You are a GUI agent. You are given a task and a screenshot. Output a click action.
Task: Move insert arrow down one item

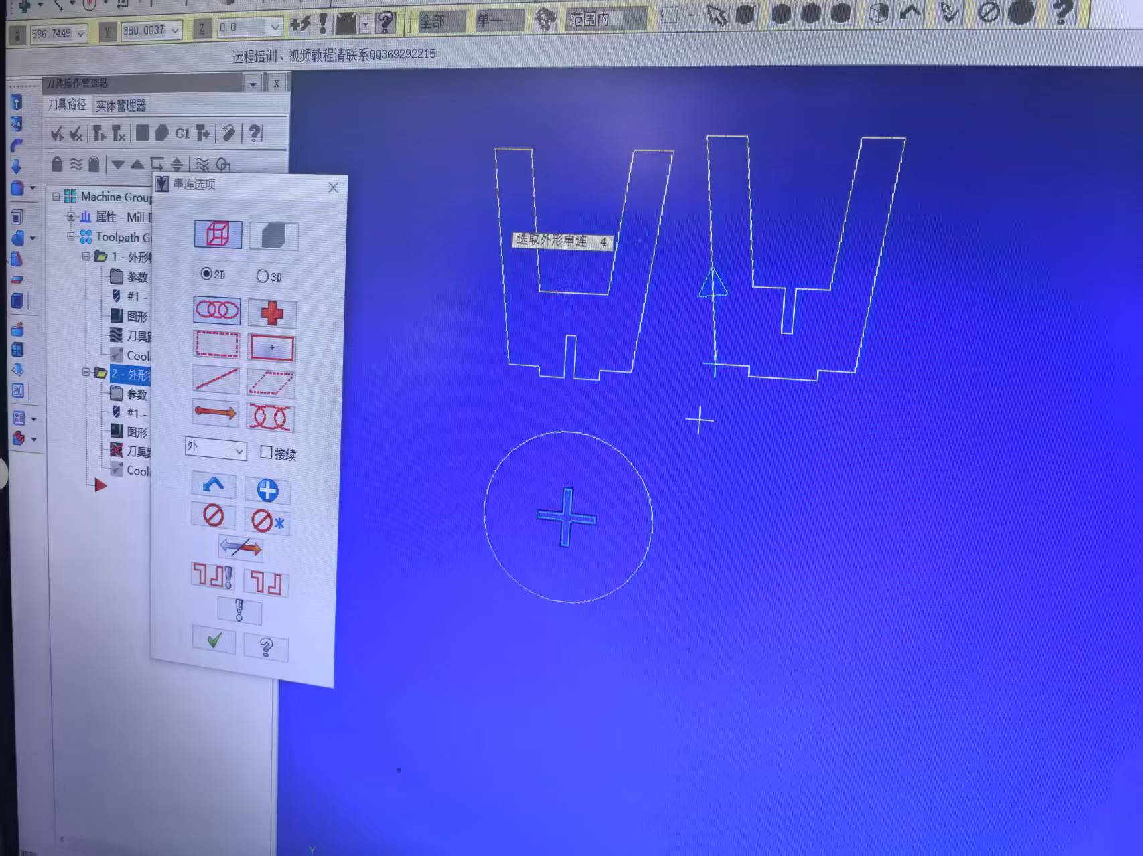pos(119,164)
